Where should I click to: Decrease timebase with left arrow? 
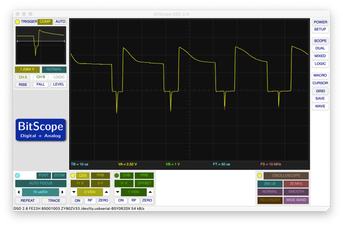19,192
